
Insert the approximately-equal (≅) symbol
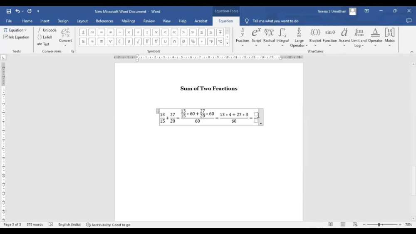tap(83, 42)
